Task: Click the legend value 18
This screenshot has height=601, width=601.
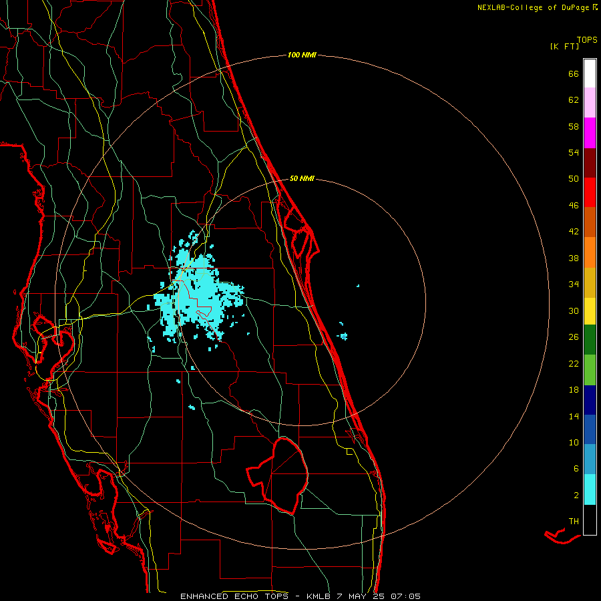Action: (x=574, y=390)
